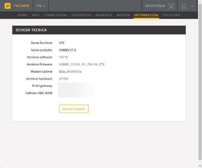Select the DISPOSITIVI tab
The width and height of the screenshot is (202, 168).
coord(81,15)
